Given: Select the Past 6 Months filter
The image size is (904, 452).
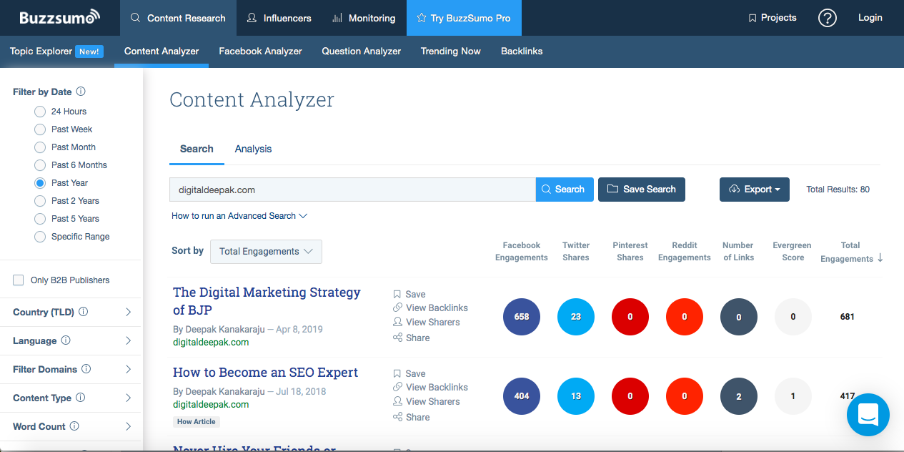Looking at the screenshot, I should (40, 165).
